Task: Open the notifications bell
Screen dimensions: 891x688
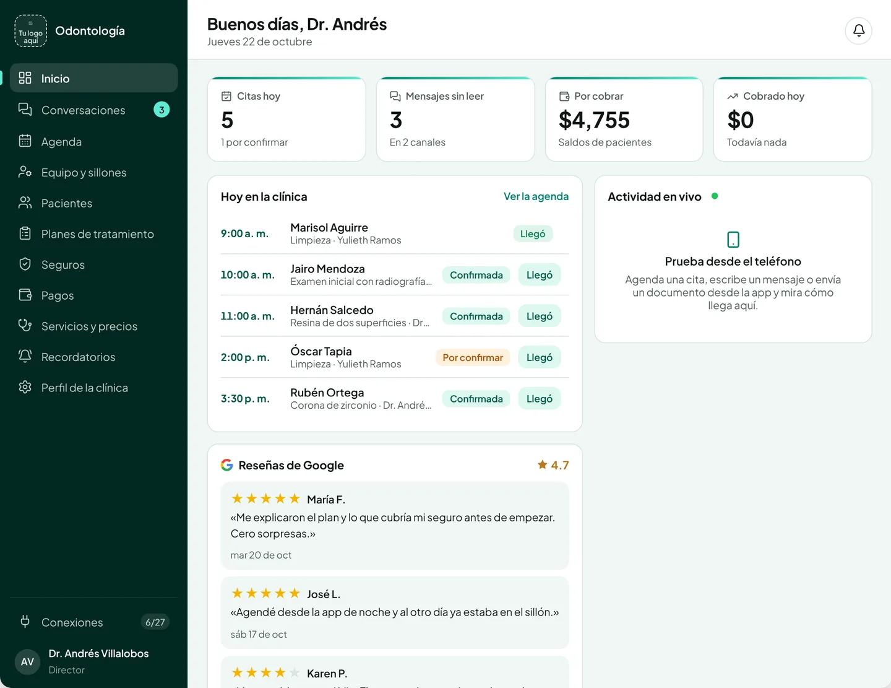Action: (x=859, y=30)
